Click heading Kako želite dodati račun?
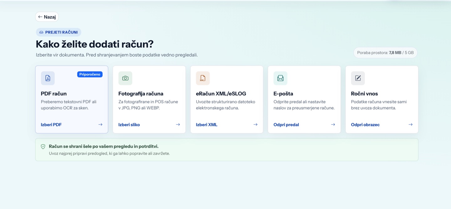This screenshot has height=209, width=451. point(95,44)
